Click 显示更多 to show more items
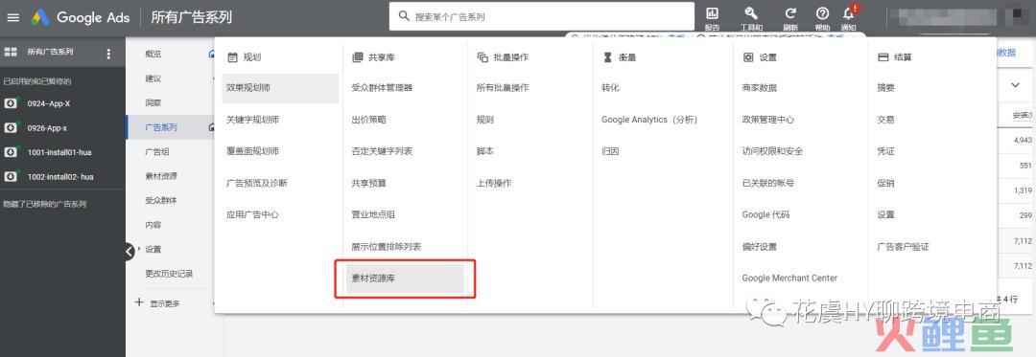This screenshot has width=1036, height=357. (x=165, y=303)
